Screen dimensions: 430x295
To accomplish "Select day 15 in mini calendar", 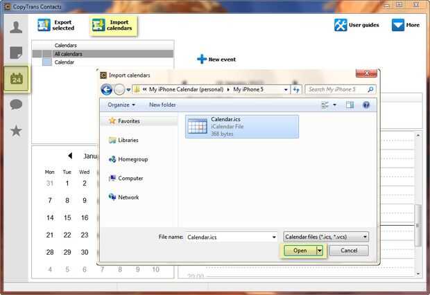I will [x=67, y=217].
